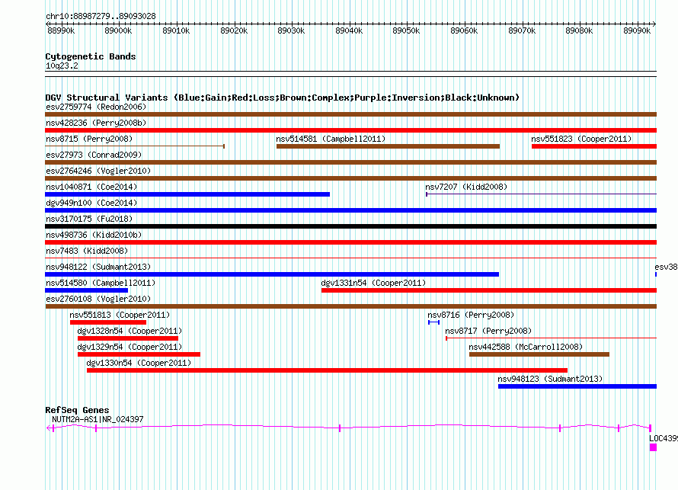Click the long red bar of dgv1330n54
Viewport: 678px width, 490px height.
coord(327,370)
